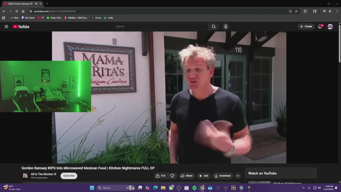Open more actions three-dot menu
341x192 pixels.
tap(238, 176)
